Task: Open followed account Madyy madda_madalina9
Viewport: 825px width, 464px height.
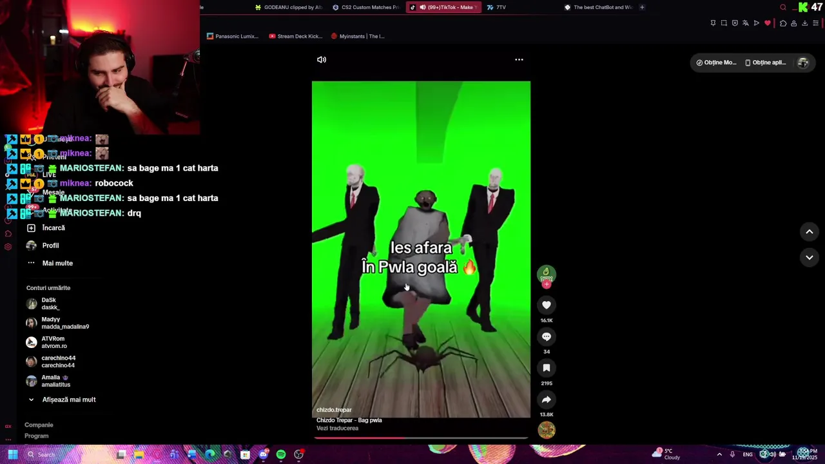Action: 57,323
